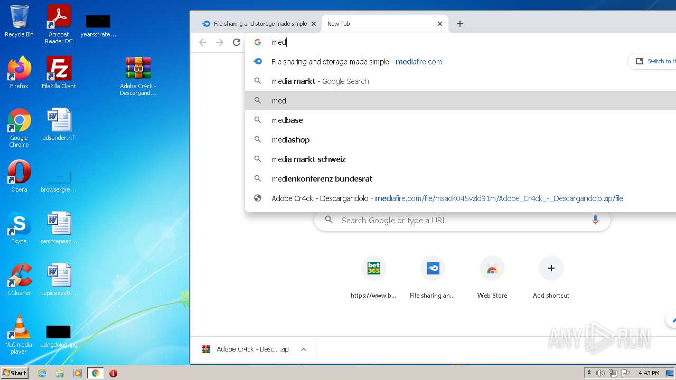Open downloaded Adobe Cr4ck zip file

pyautogui.click(x=245, y=349)
